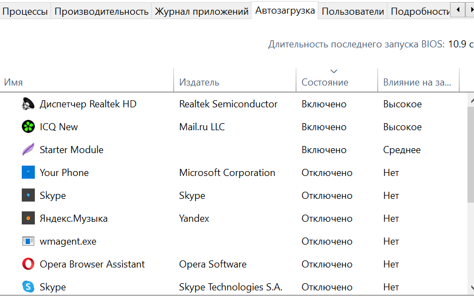Click the dark Skype store app icon
Viewport: 474px width, 298px height.
28,196
